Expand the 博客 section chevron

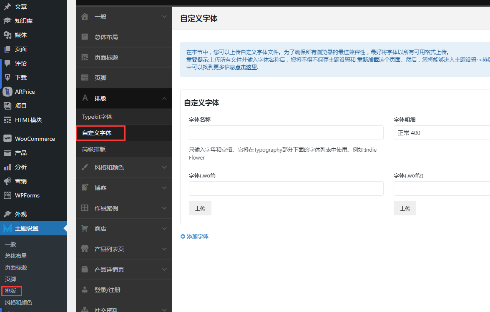[x=164, y=187]
